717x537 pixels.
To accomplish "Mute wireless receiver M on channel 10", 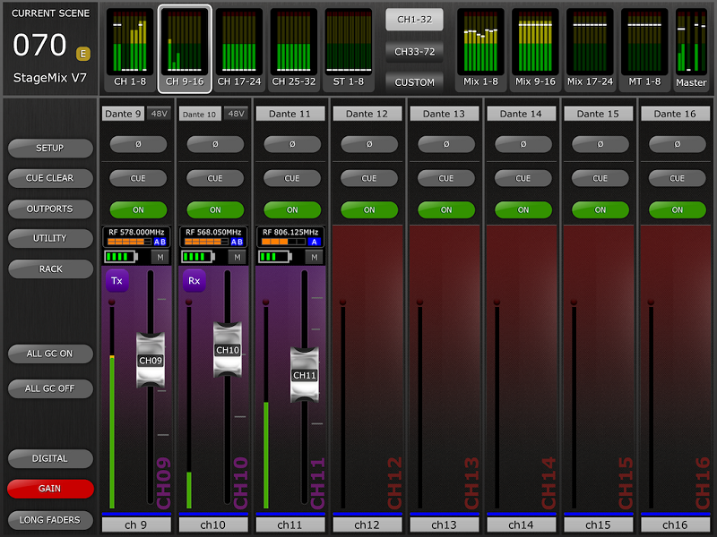I will [x=238, y=257].
